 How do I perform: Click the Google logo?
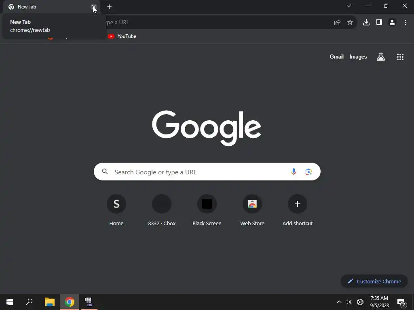click(207, 128)
